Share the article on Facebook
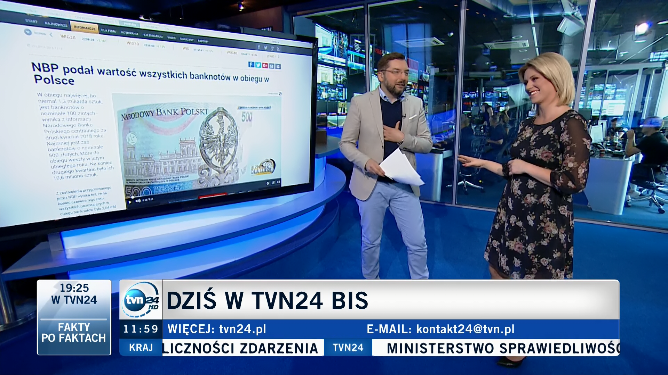Screen dimensions: 668x375 pyautogui.click(x=251, y=65)
